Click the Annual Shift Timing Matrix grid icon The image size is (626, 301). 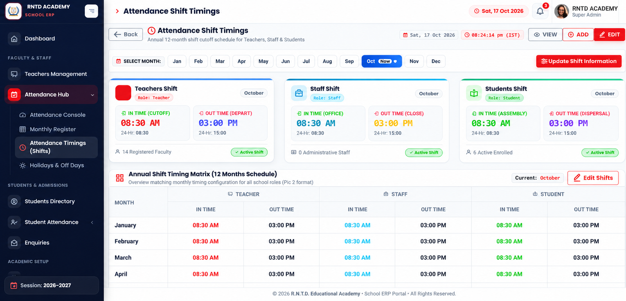120,178
